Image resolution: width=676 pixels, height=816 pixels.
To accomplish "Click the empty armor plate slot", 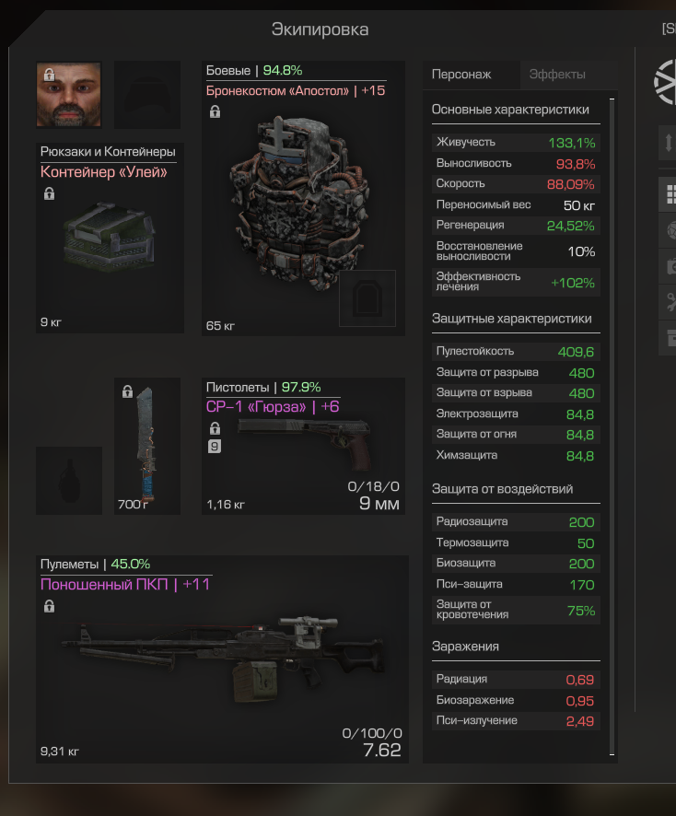I will (367, 298).
